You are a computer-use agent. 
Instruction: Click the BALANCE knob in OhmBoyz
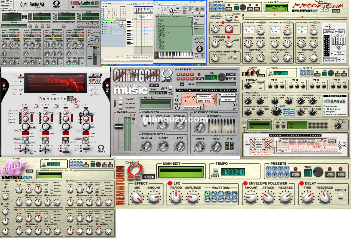[338, 125]
